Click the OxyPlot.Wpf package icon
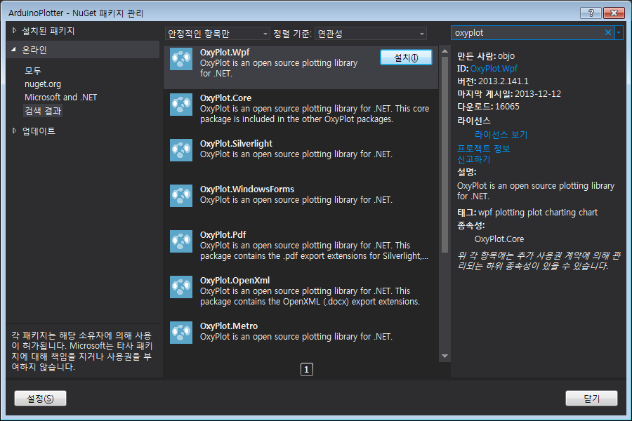 [x=181, y=59]
